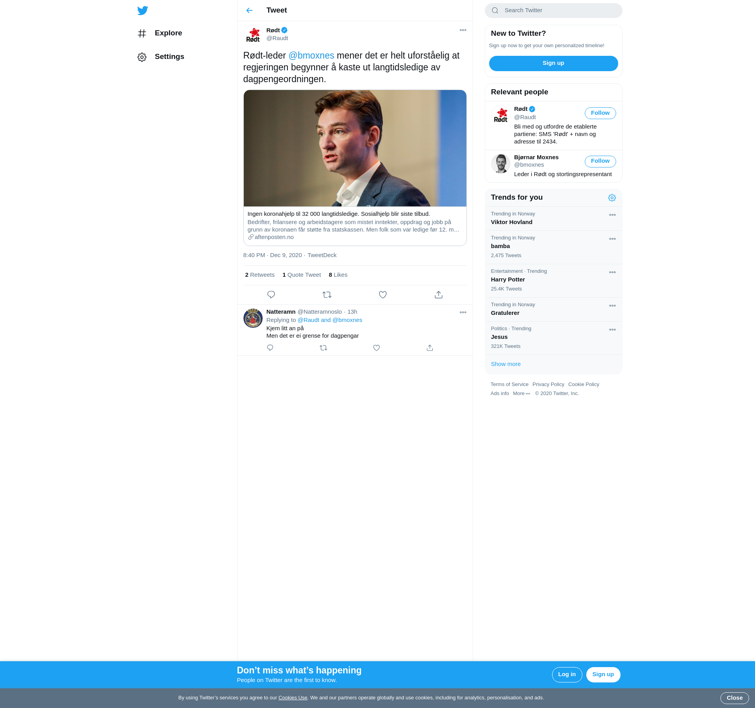
Task: View the 1 Quote Tweet
Action: [x=302, y=275]
